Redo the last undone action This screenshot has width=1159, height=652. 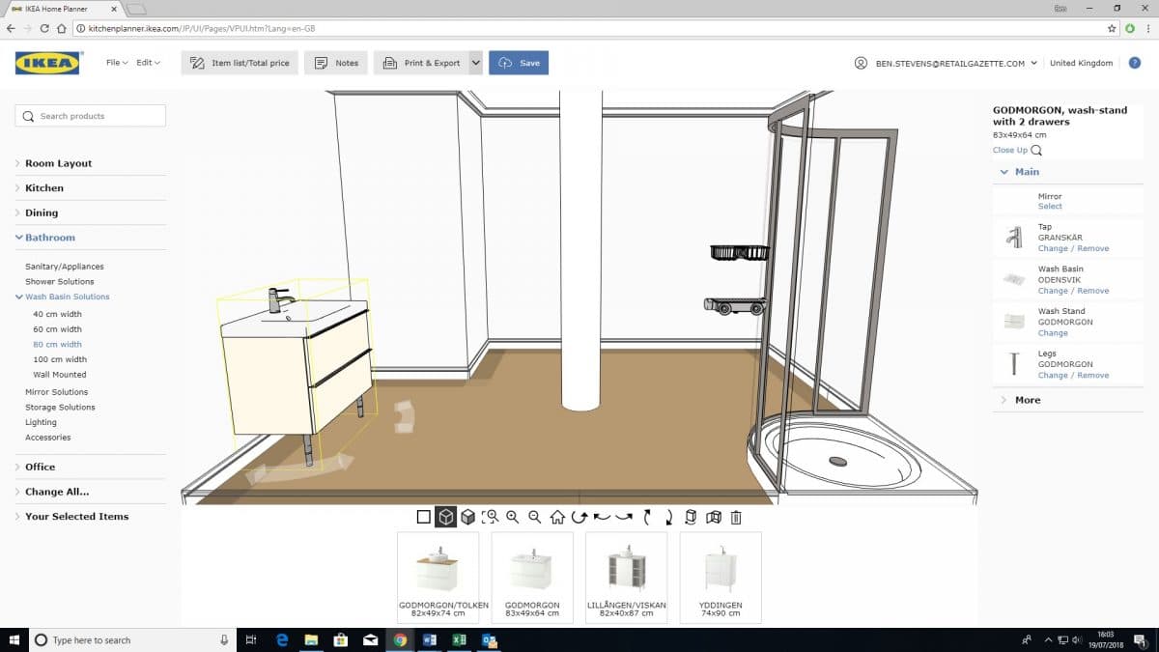623,517
